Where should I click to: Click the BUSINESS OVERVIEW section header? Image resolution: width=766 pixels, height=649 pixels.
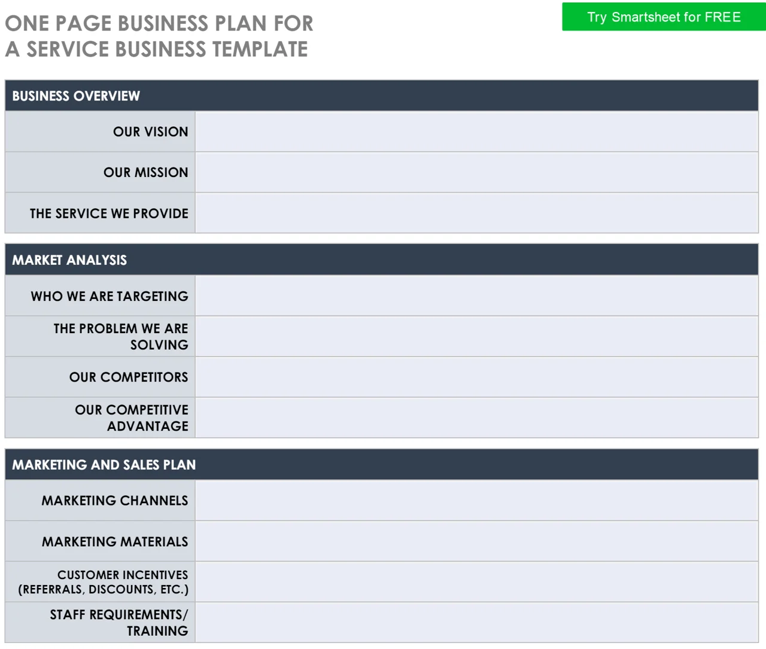[381, 96]
